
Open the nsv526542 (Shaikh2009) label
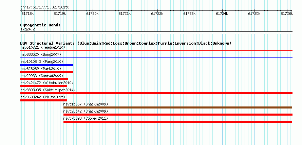point(86,111)
